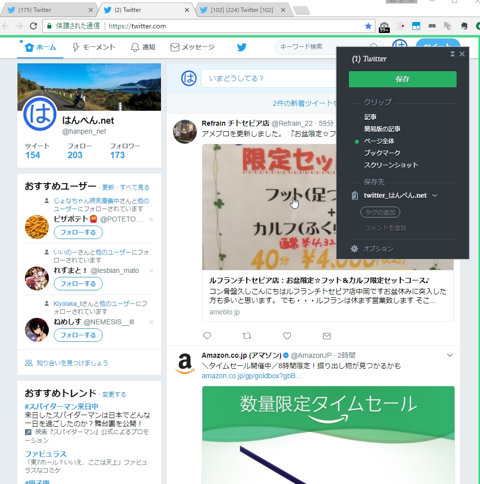Open the Refrain チトセピア店 avatar
This screenshot has width=480, height=484.
tap(184, 132)
